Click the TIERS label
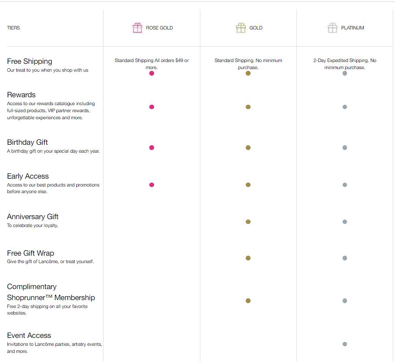The image size is (395, 363). (x=13, y=28)
